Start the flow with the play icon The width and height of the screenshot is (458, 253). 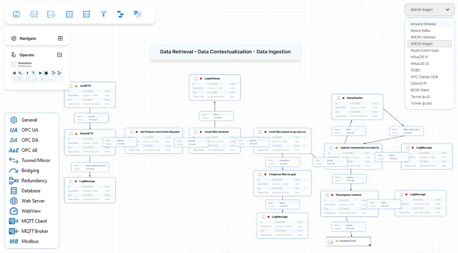coord(40,73)
